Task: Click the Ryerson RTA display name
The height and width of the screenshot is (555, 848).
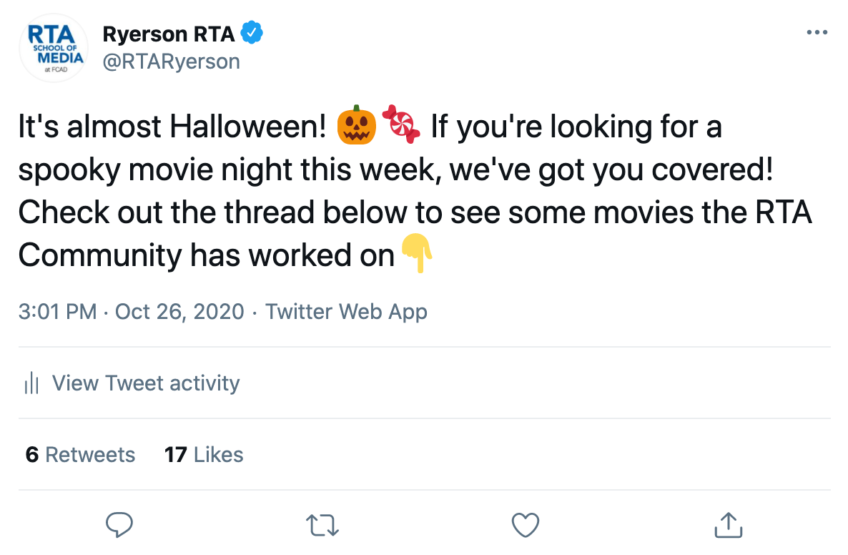Action: (x=169, y=33)
